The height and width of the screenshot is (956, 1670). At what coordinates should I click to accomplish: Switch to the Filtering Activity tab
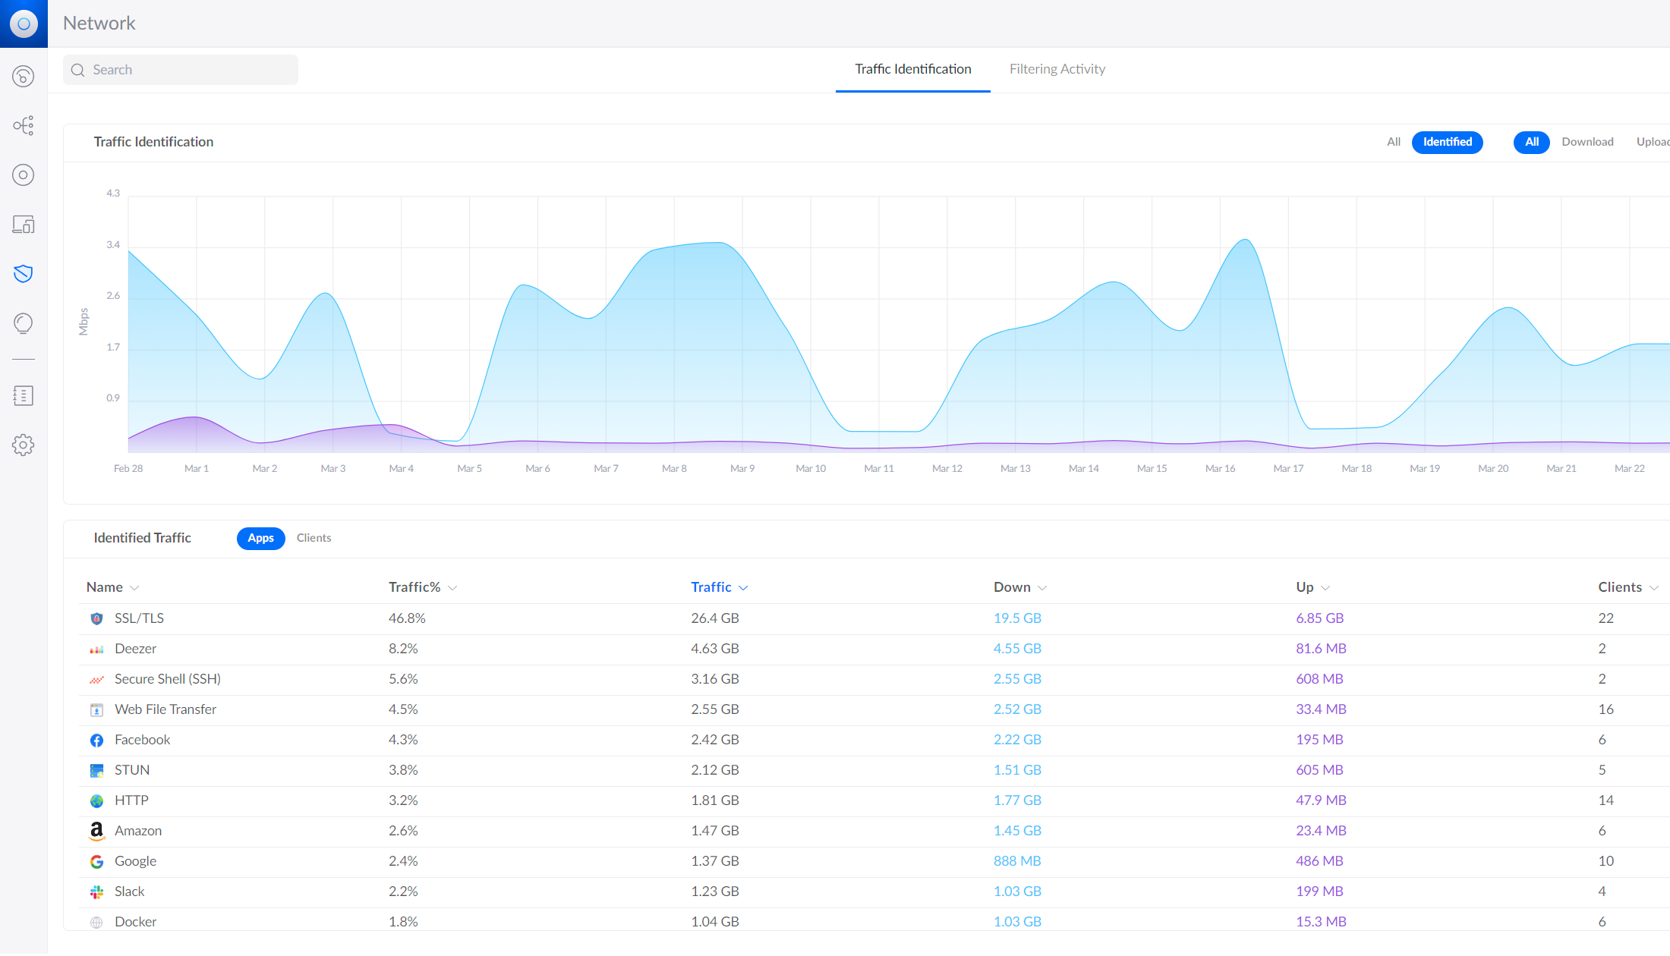pos(1057,69)
